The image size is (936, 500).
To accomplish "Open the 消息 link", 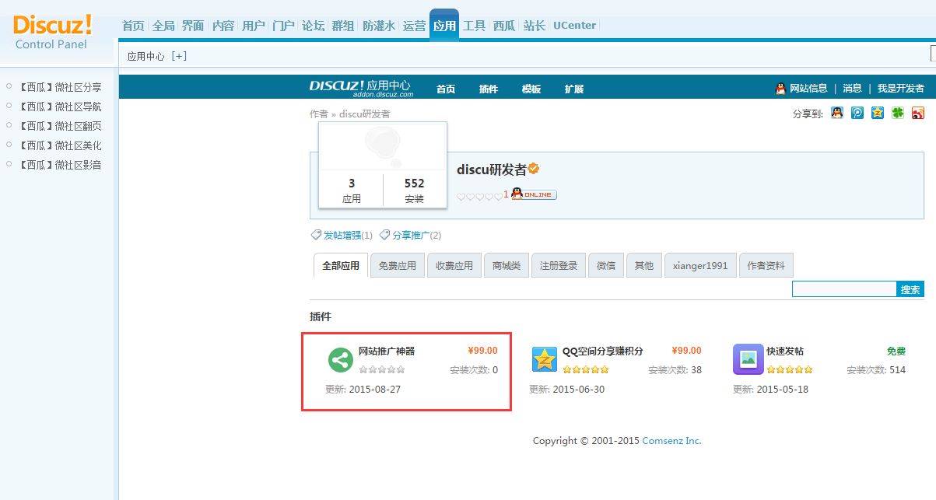I will [x=853, y=89].
